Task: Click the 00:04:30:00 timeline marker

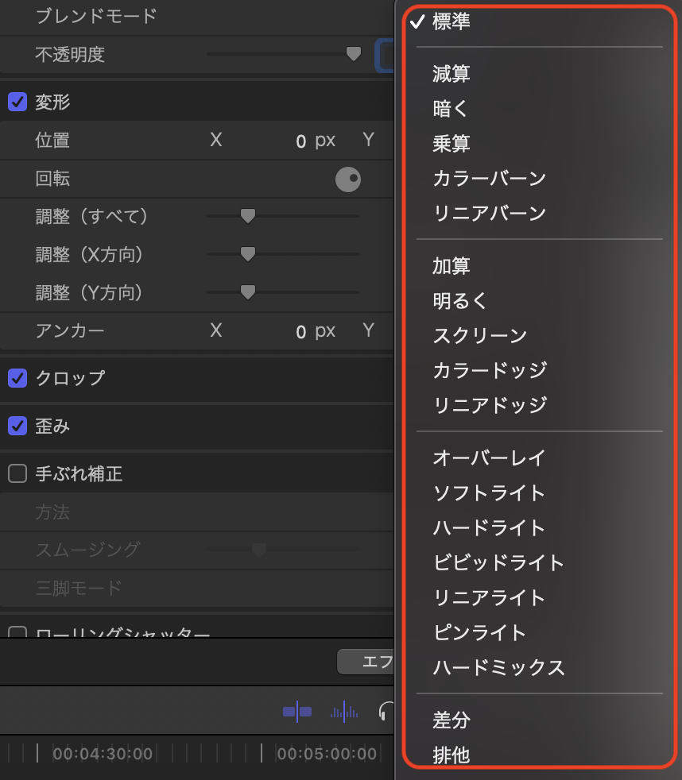Action: [x=103, y=754]
